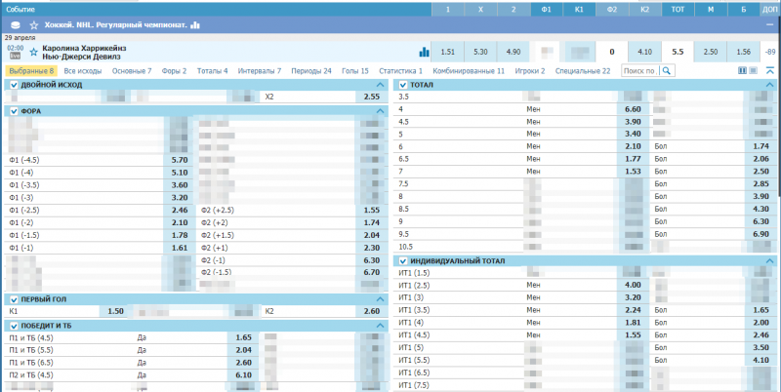Toggle the ФОРА section checkbox
The image size is (781, 392).
click(13, 111)
